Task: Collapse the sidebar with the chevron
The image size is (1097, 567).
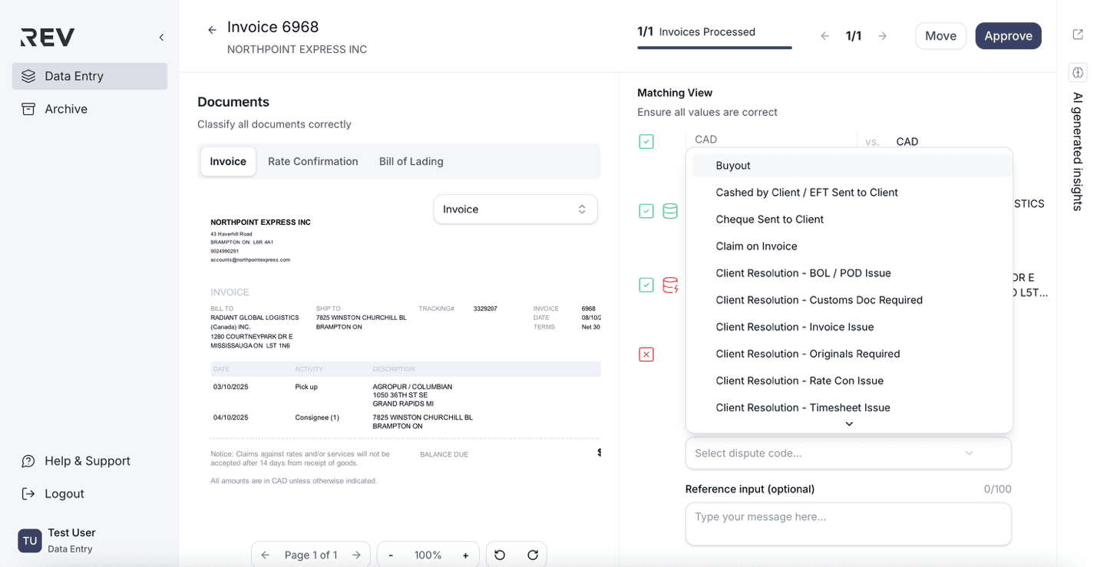Action: coord(161,38)
